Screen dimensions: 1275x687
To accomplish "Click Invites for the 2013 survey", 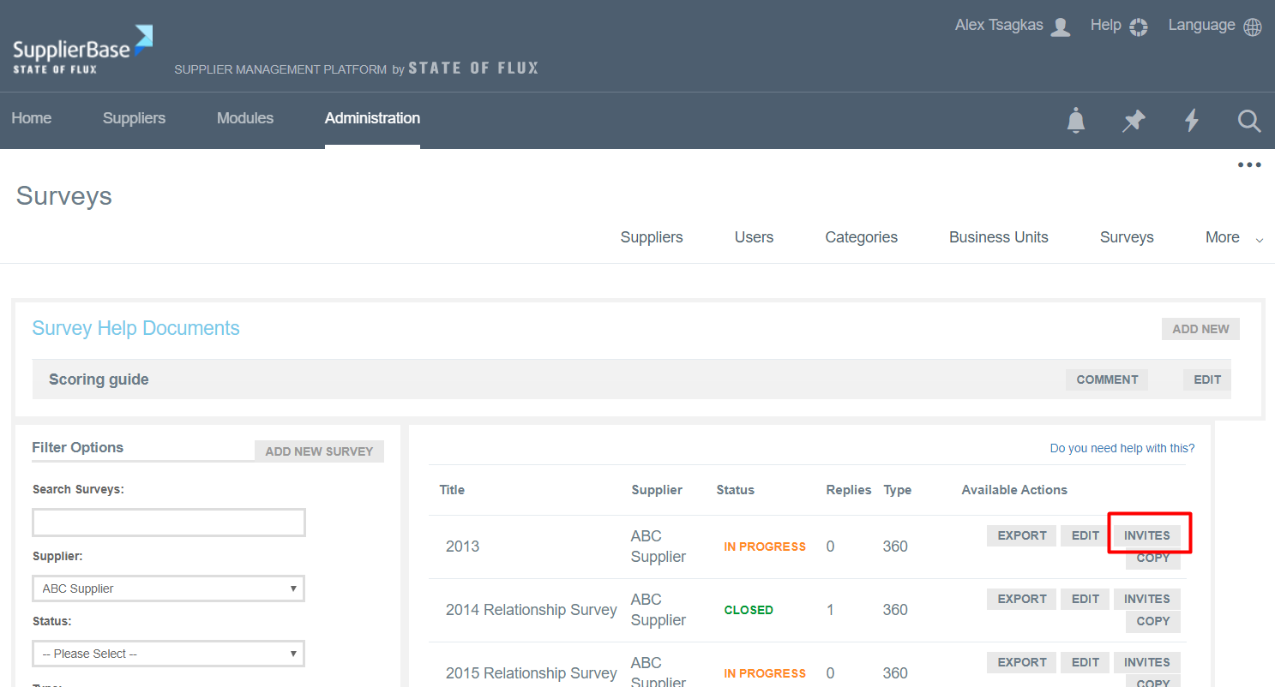I will point(1146,535).
